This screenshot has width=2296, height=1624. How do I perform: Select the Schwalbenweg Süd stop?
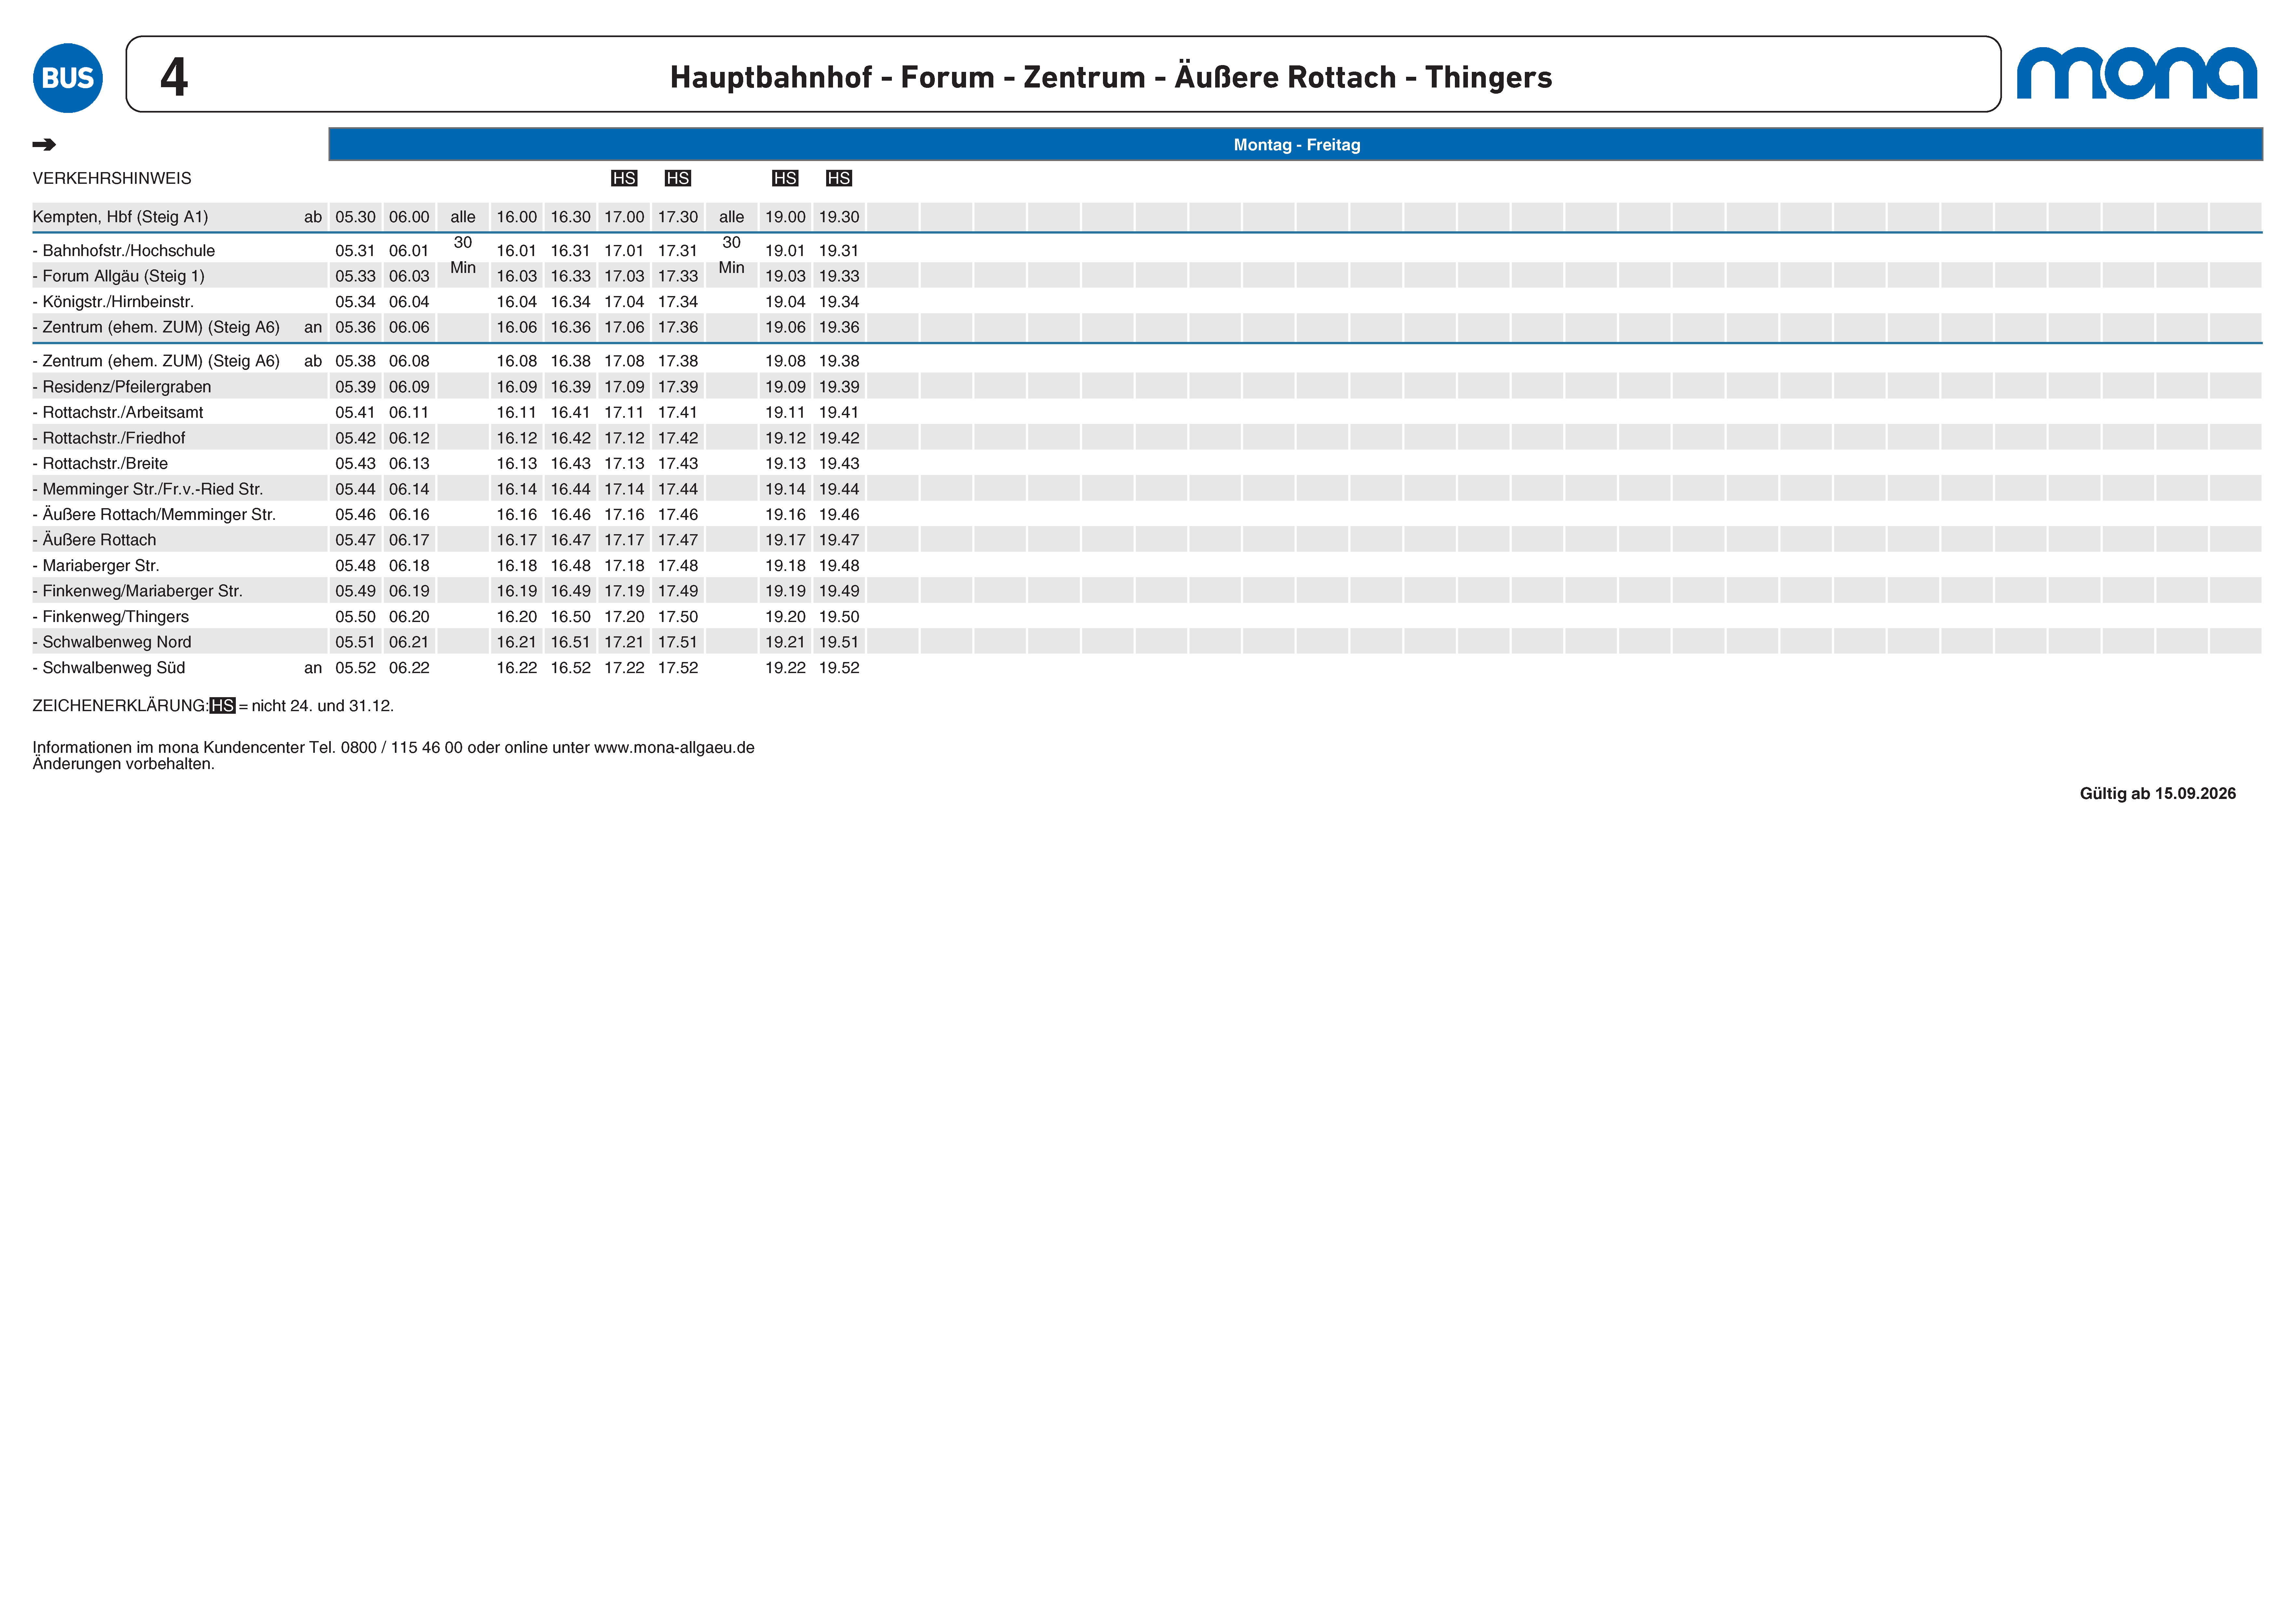click(x=109, y=668)
